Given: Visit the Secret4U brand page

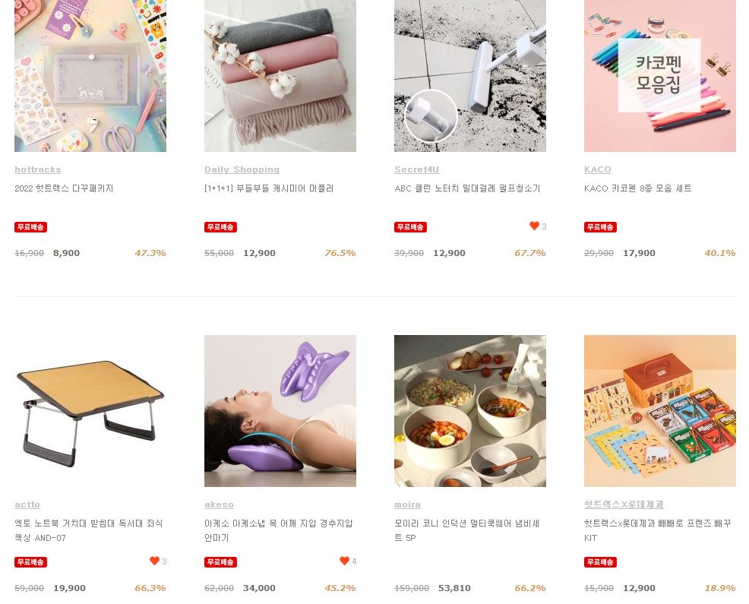Looking at the screenshot, I should coord(416,169).
